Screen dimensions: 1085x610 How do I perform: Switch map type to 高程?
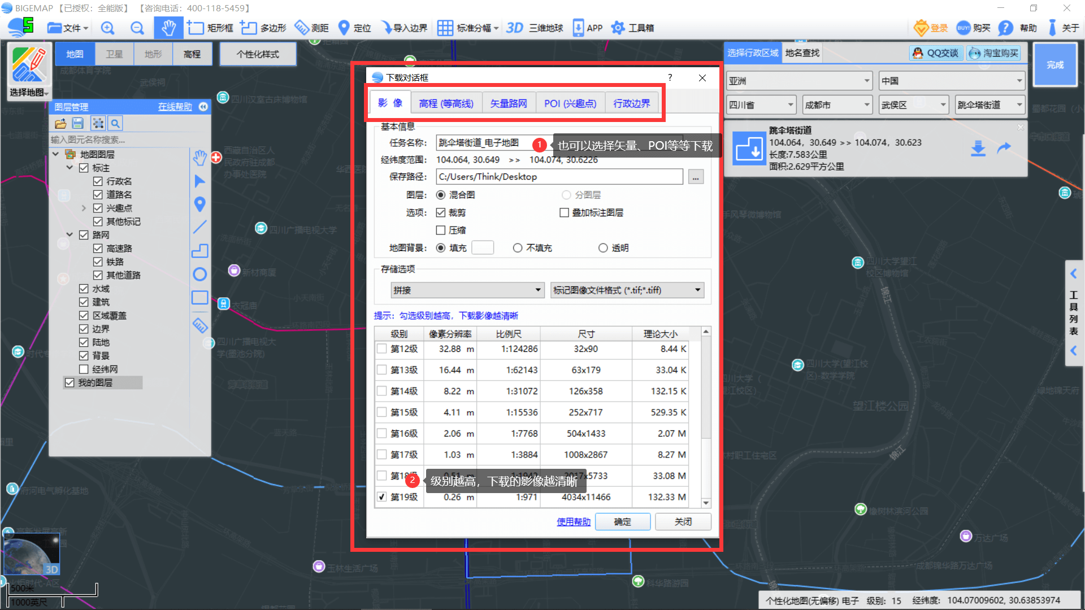pyautogui.click(x=192, y=54)
